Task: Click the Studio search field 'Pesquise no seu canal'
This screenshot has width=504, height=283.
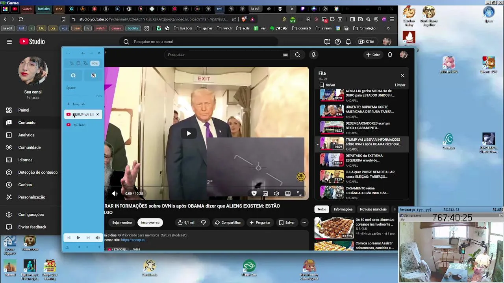Action: pos(199,42)
